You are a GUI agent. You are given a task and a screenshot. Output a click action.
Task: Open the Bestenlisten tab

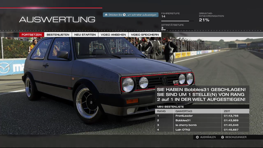pos(58,34)
